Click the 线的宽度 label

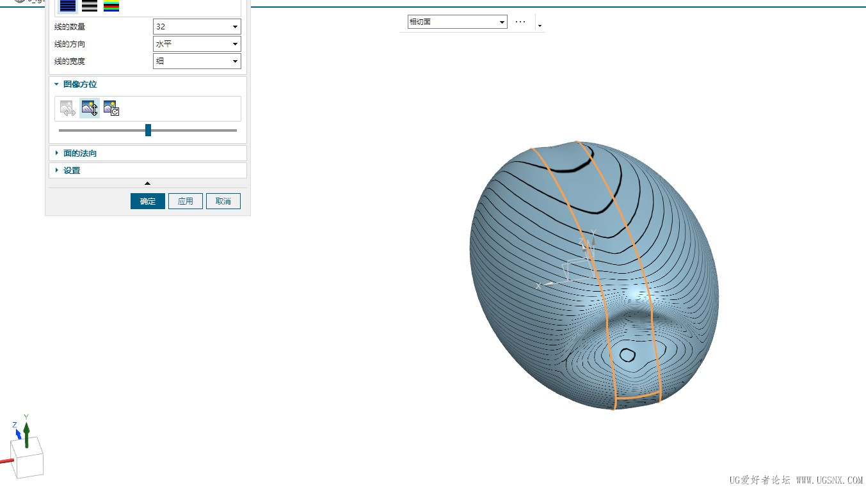(70, 61)
